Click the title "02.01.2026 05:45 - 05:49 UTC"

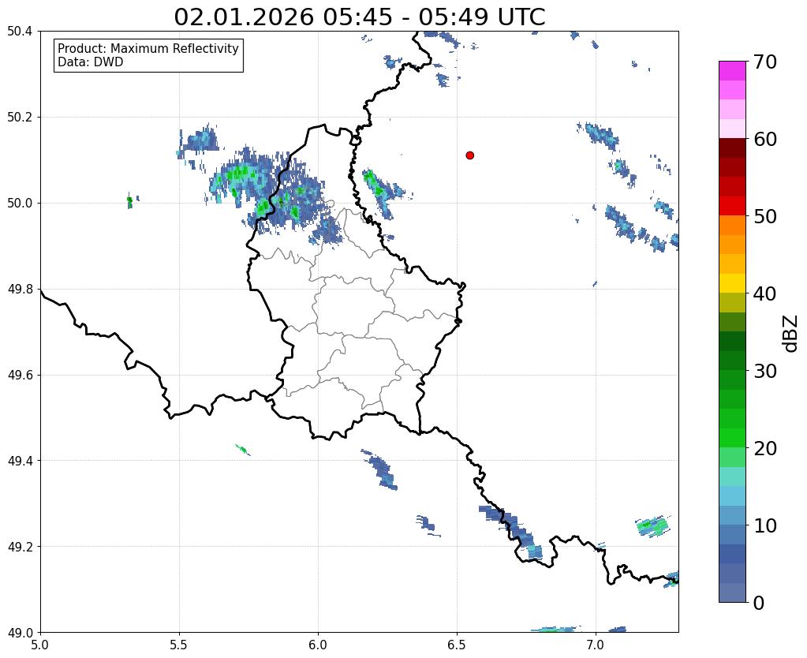point(359,17)
